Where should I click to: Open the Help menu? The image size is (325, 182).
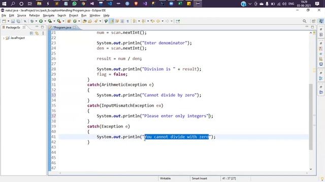click(x=106, y=16)
